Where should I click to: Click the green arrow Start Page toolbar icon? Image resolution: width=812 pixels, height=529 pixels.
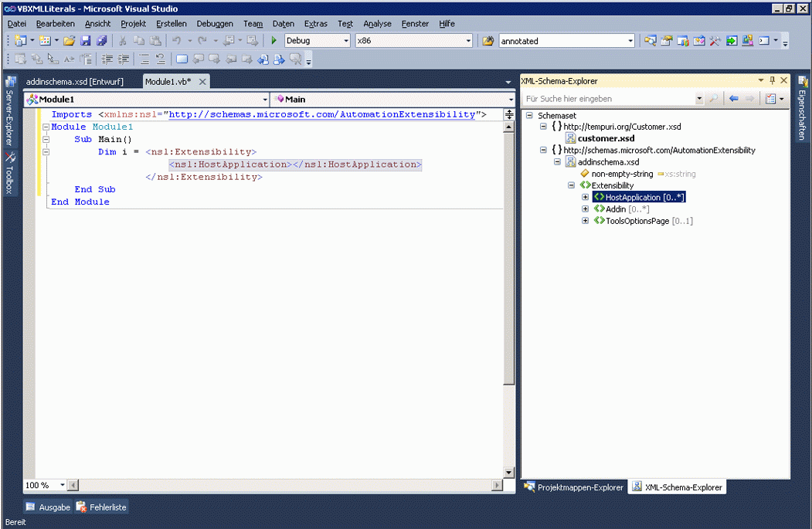coord(731,40)
